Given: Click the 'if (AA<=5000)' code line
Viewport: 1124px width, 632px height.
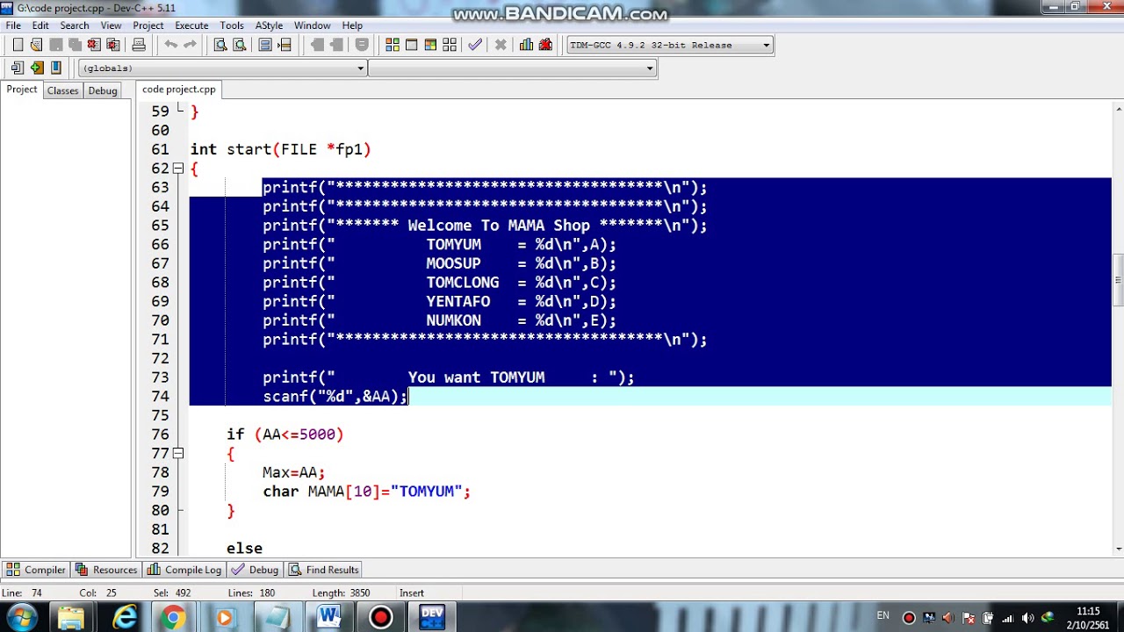Looking at the screenshot, I should [285, 434].
